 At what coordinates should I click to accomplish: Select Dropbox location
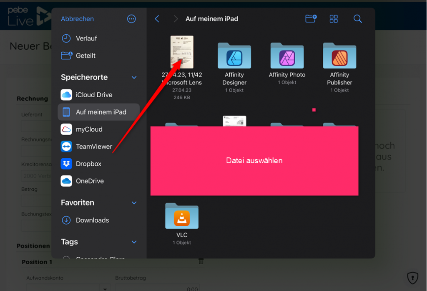coord(98,164)
